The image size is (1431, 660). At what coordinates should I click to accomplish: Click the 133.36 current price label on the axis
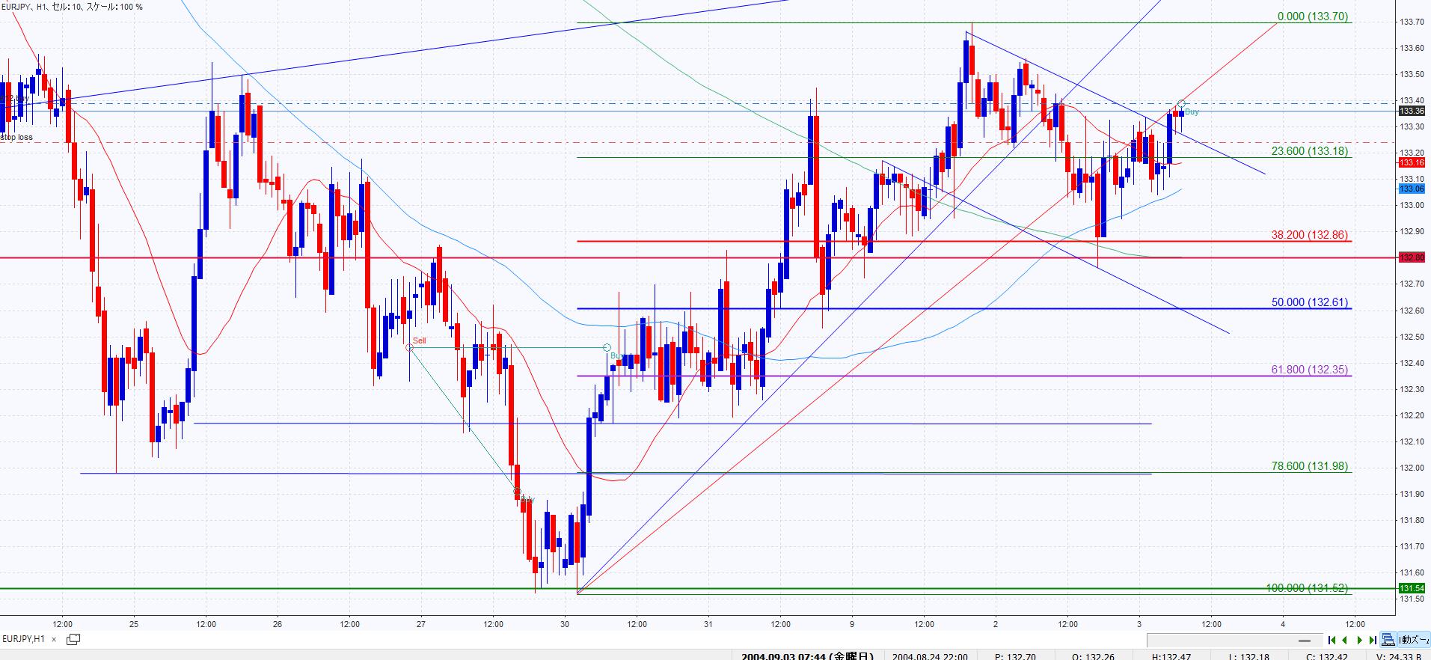pos(1411,111)
